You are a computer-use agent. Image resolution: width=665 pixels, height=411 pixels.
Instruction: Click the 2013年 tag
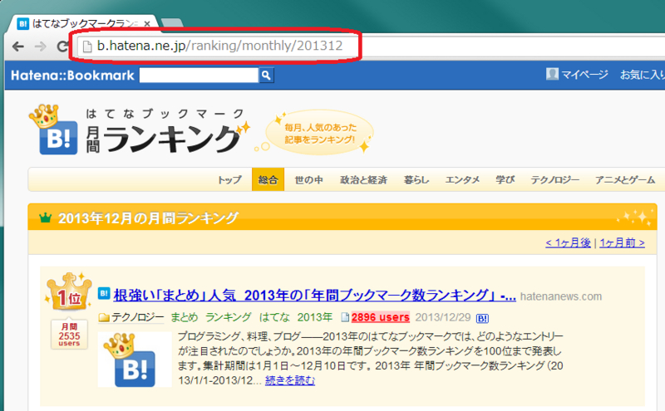[x=315, y=317]
